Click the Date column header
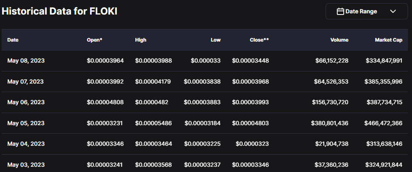The width and height of the screenshot is (412, 172). click(13, 40)
